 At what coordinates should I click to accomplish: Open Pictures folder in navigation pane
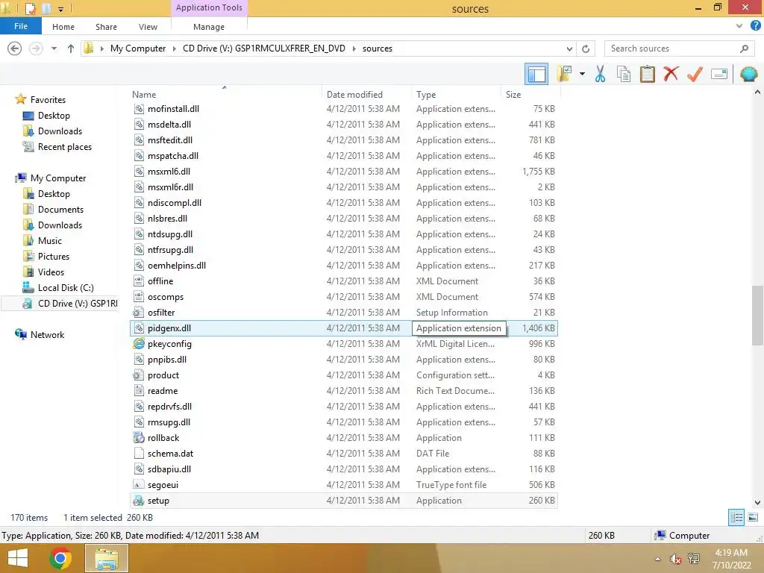pyautogui.click(x=54, y=257)
